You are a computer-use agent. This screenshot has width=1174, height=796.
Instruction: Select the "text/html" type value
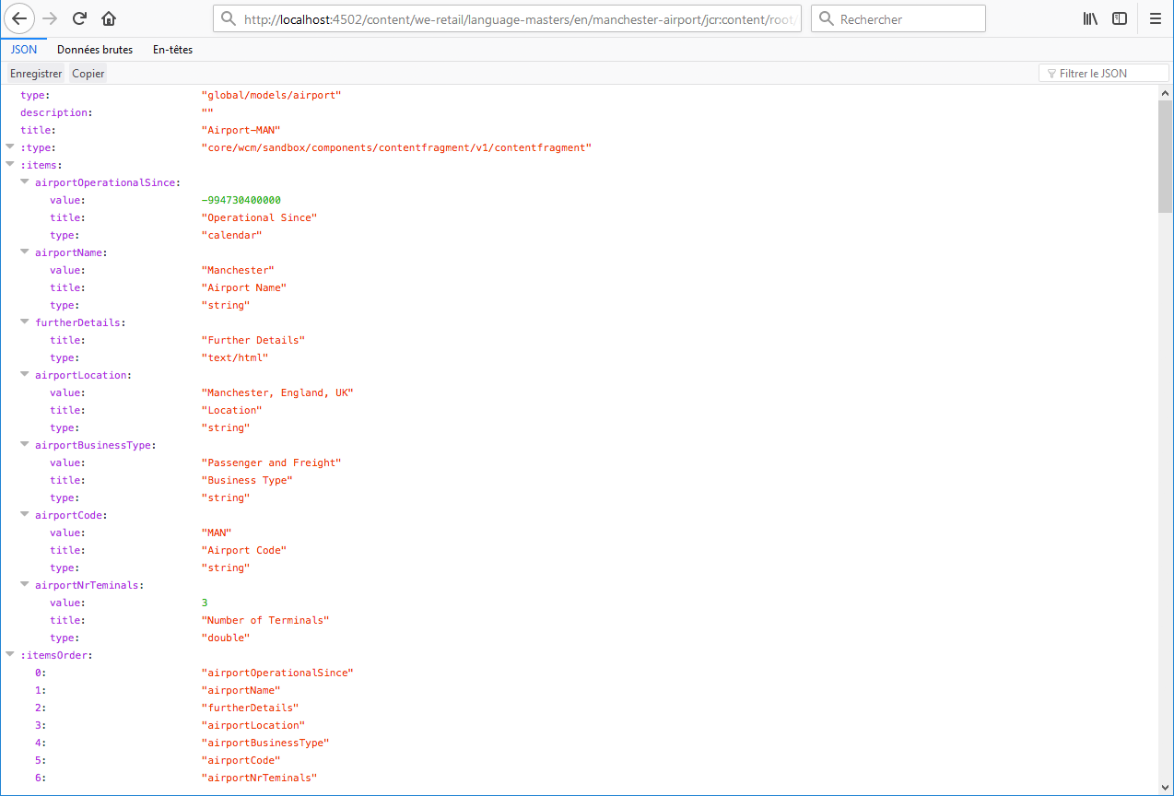[x=234, y=357]
